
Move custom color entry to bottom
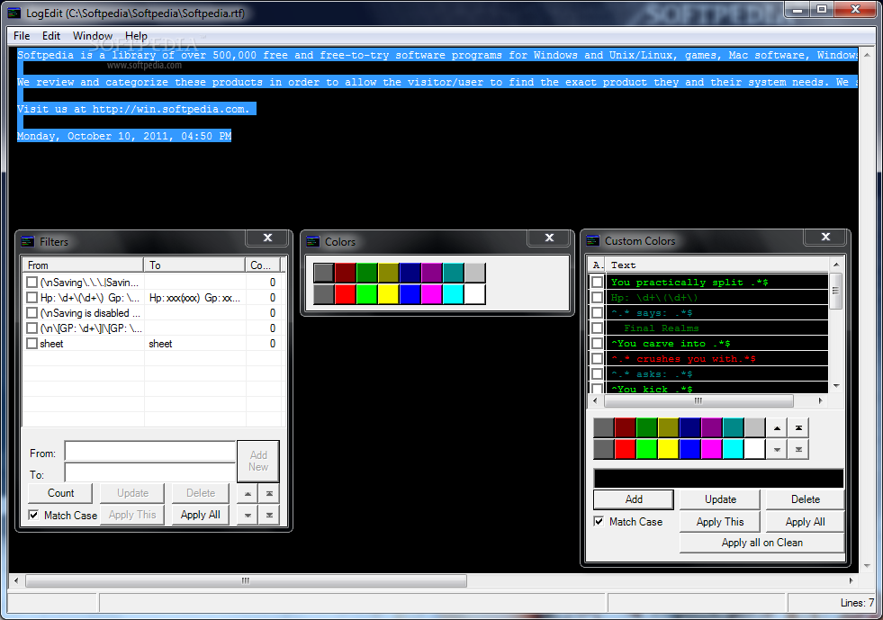[798, 449]
